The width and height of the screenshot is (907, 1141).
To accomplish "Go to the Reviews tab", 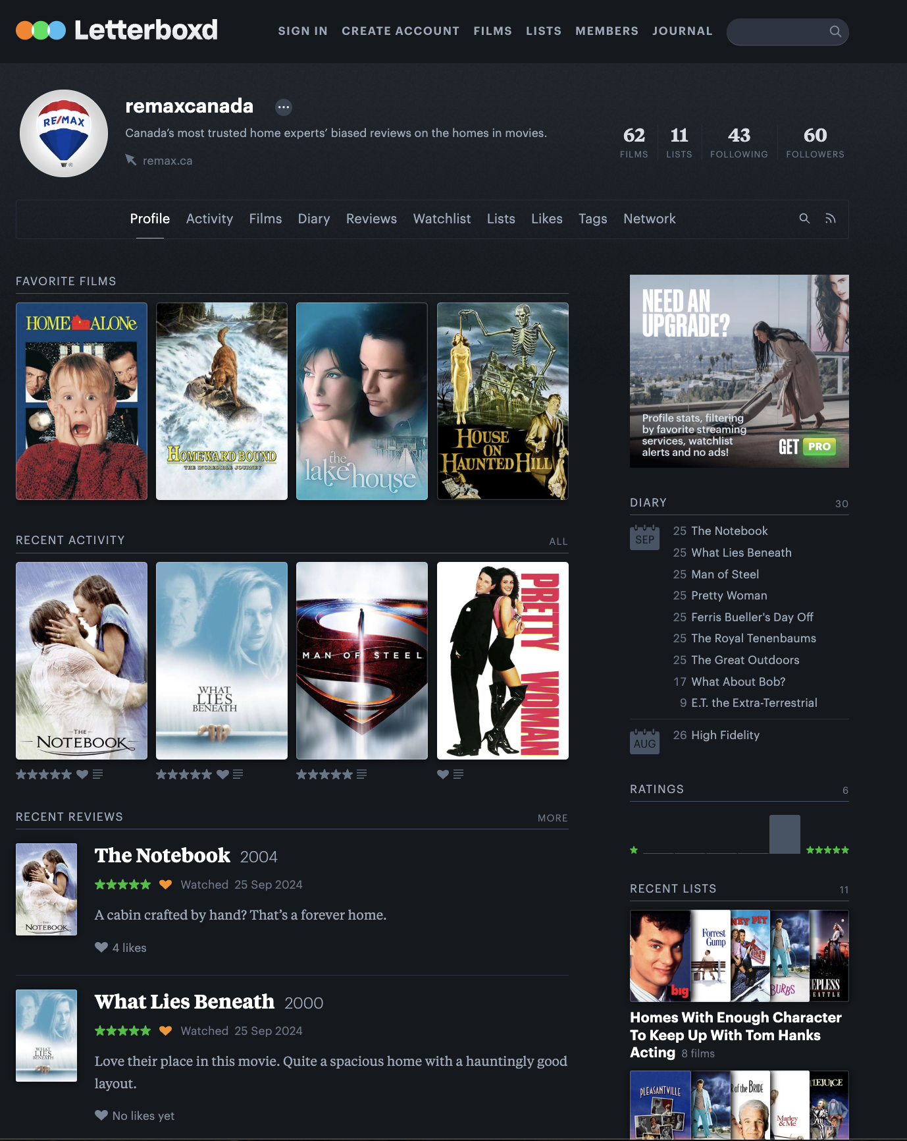I will (x=371, y=219).
